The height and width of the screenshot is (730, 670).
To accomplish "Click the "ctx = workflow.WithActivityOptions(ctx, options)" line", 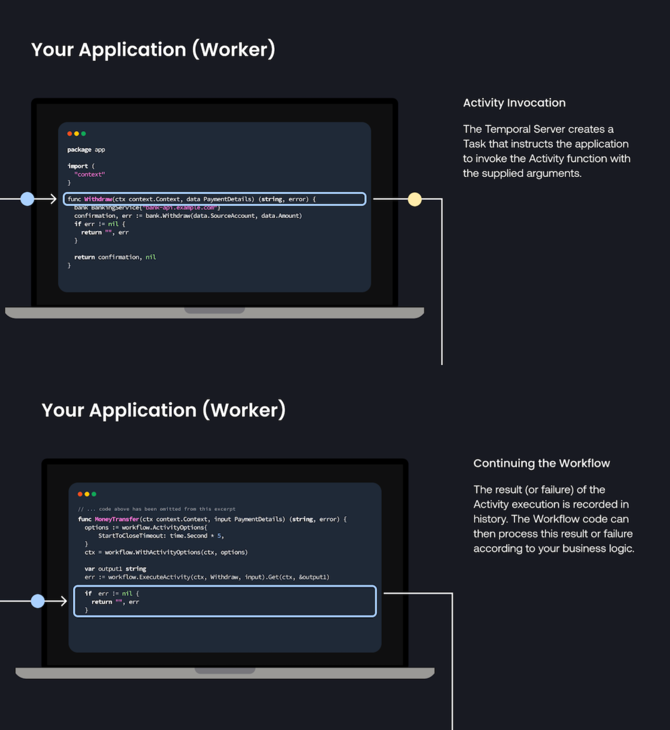I will [166, 552].
